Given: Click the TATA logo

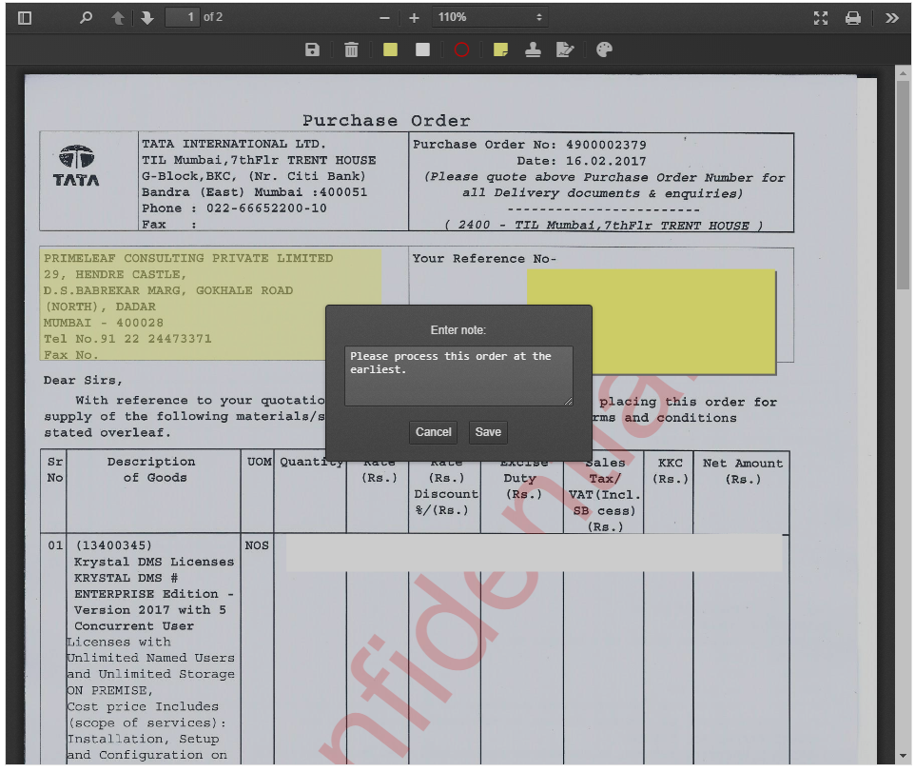Looking at the screenshot, I should coord(76,167).
